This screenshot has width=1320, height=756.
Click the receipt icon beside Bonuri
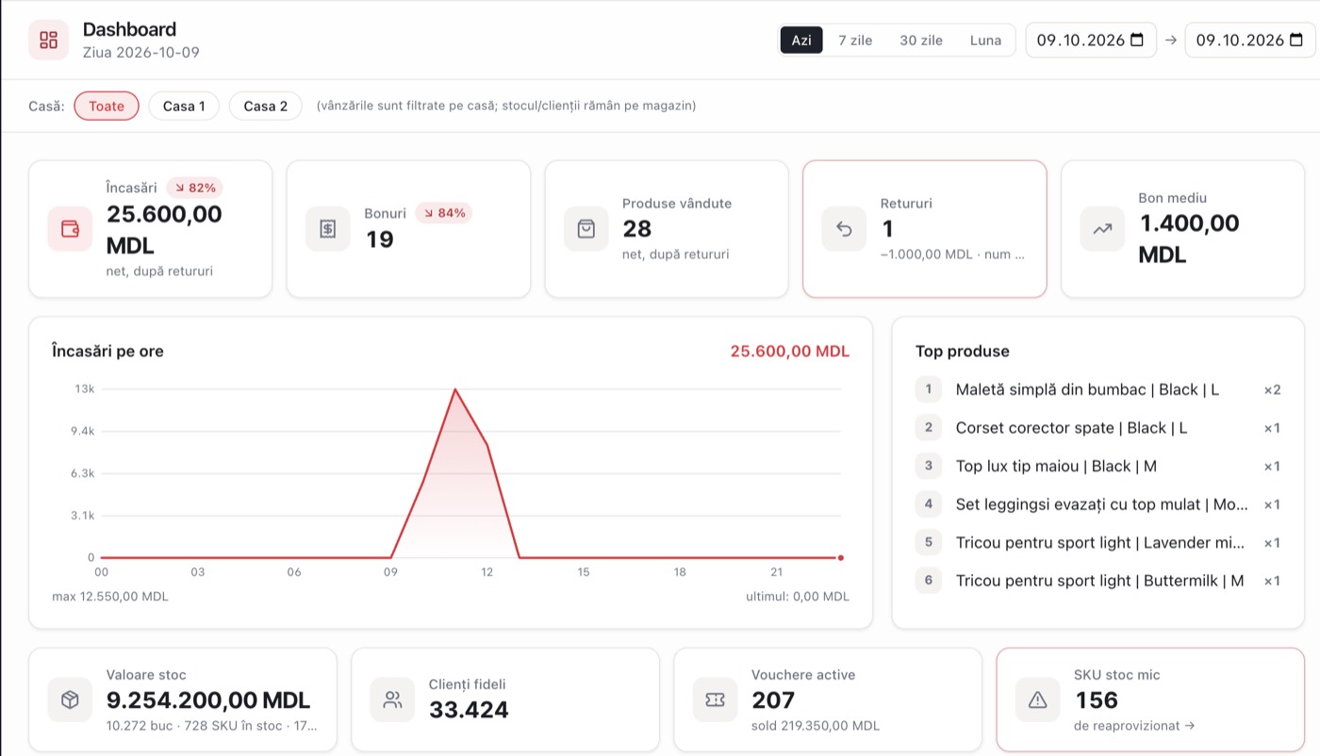coord(327,229)
